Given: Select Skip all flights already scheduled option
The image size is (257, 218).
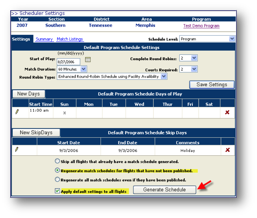Looking at the screenshot, I should (x=57, y=161).
